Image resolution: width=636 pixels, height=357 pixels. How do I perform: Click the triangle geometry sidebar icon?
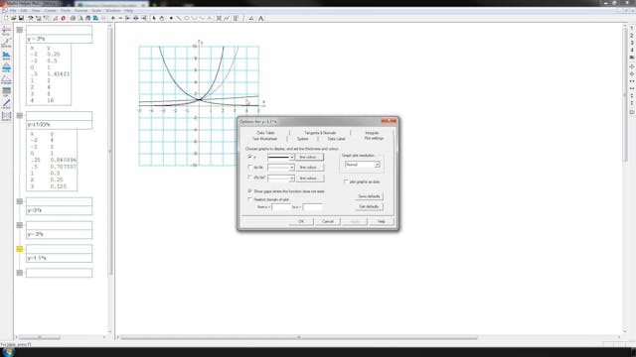click(6, 79)
